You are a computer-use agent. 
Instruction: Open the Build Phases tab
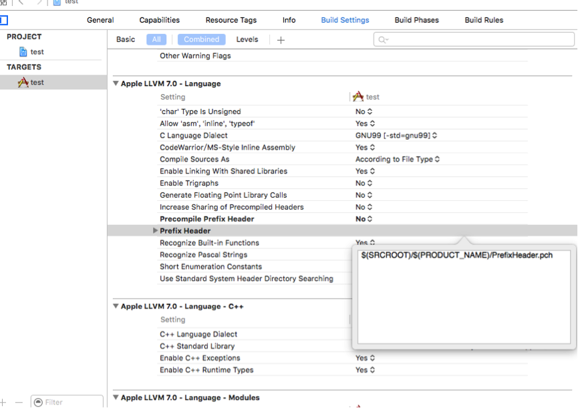pos(416,20)
